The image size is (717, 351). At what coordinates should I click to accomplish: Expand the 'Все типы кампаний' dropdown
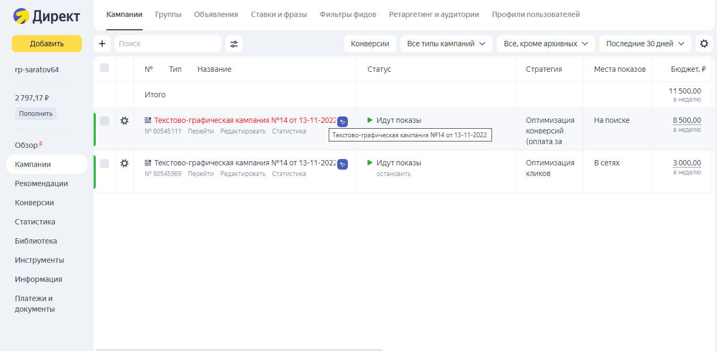[x=446, y=44]
